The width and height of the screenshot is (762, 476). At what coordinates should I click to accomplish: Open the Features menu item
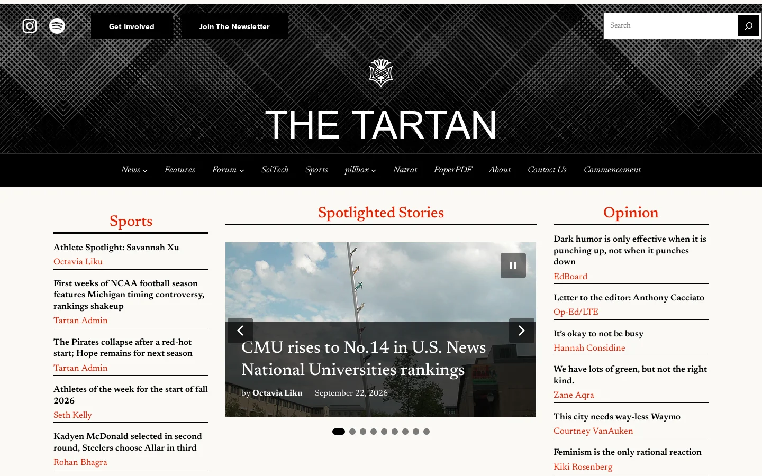(x=180, y=170)
